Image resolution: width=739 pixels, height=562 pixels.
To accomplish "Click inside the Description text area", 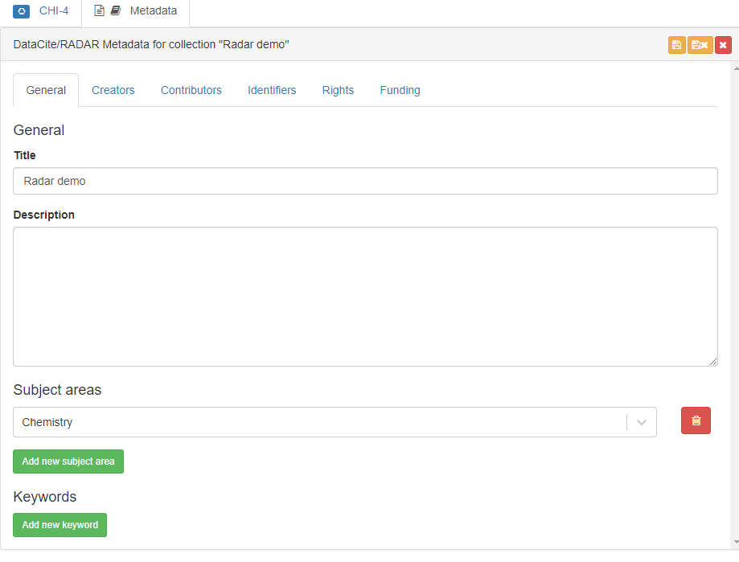I will coord(365,297).
